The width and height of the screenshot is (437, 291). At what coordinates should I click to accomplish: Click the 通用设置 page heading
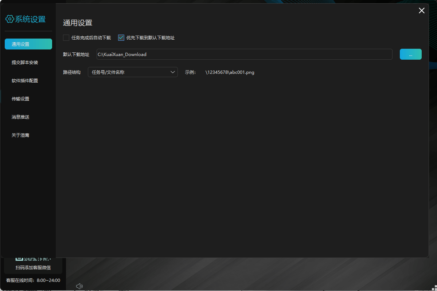(x=78, y=23)
